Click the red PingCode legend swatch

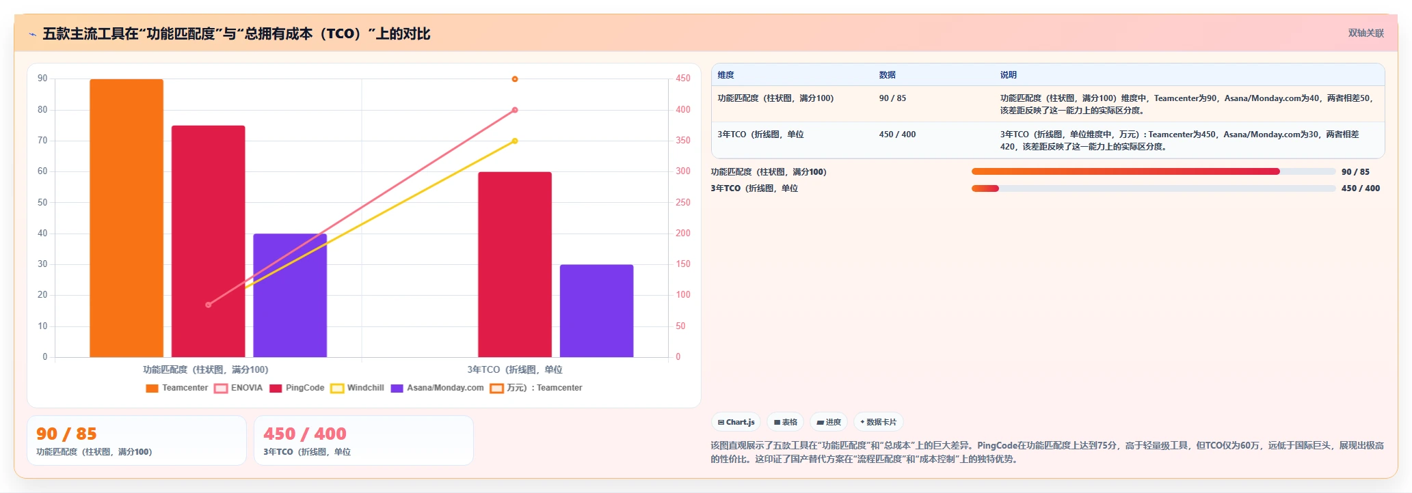(276, 388)
